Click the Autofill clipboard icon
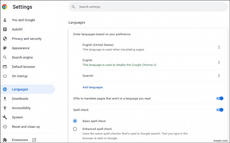The height and width of the screenshot is (143, 230). click(x=5, y=29)
